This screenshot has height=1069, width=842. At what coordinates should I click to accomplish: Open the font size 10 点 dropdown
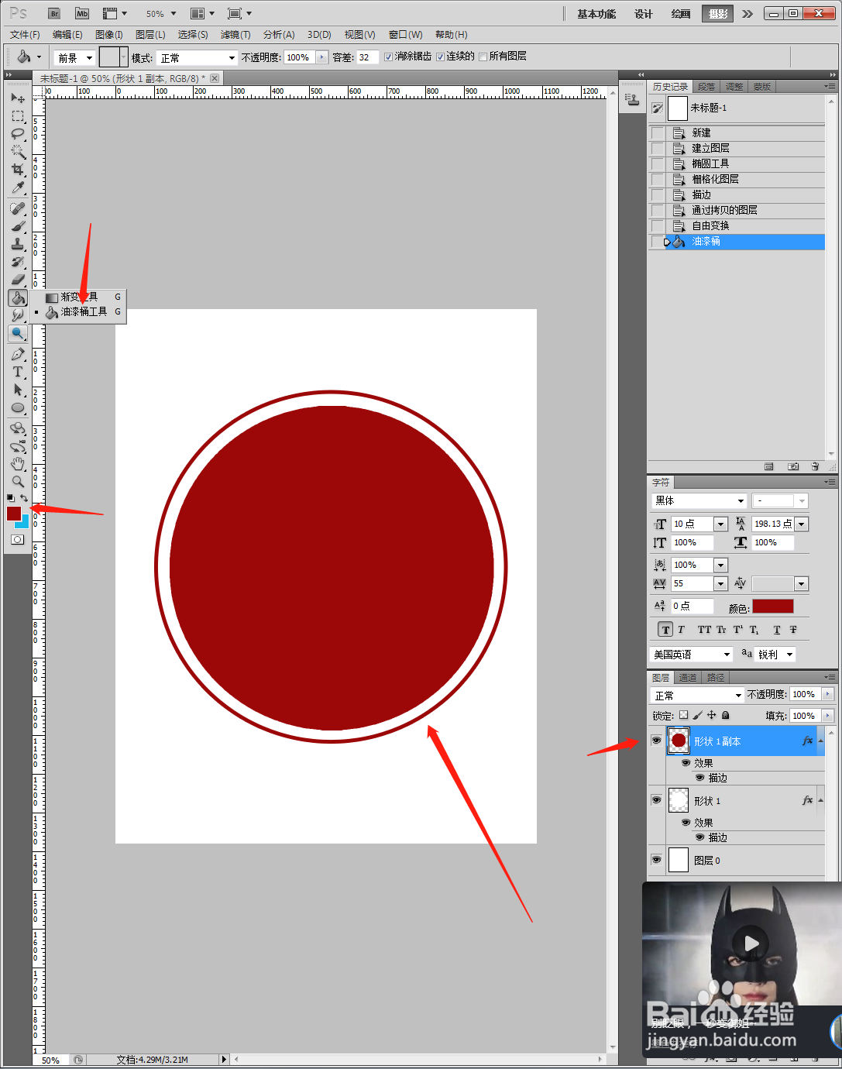(720, 524)
